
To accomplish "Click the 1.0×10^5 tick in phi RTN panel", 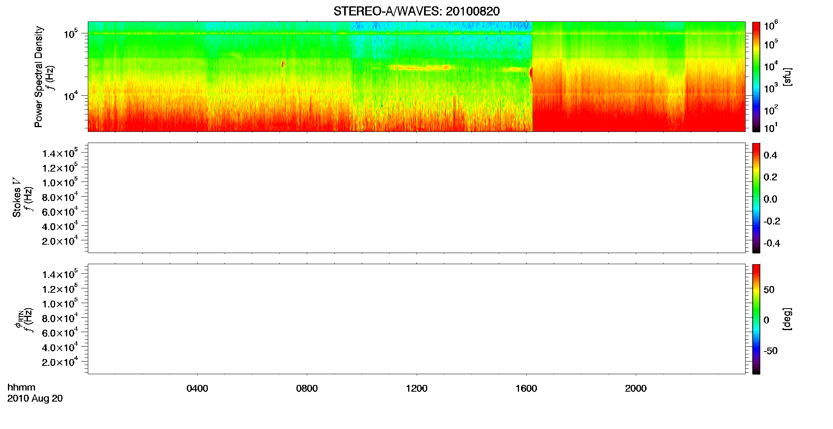I will pos(60,304).
